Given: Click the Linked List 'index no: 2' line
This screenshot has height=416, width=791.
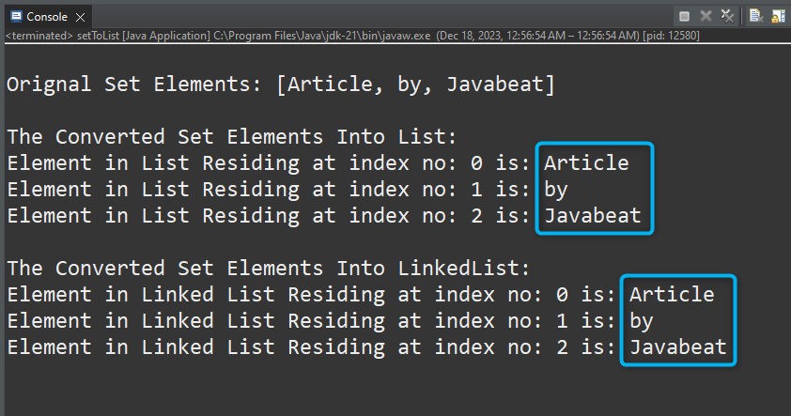Looking at the screenshot, I should (366, 347).
